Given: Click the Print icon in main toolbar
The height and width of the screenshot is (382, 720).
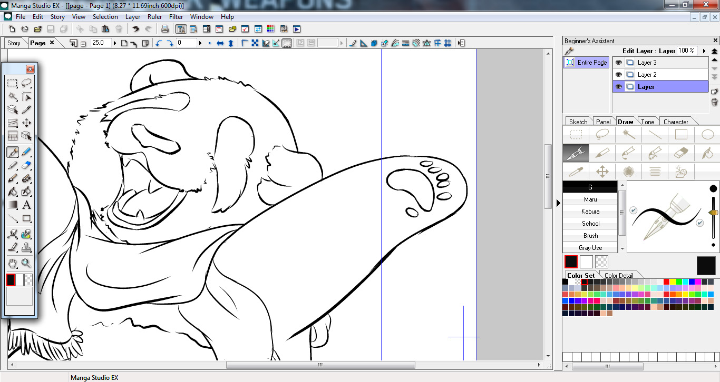Looking at the screenshot, I should point(165,29).
